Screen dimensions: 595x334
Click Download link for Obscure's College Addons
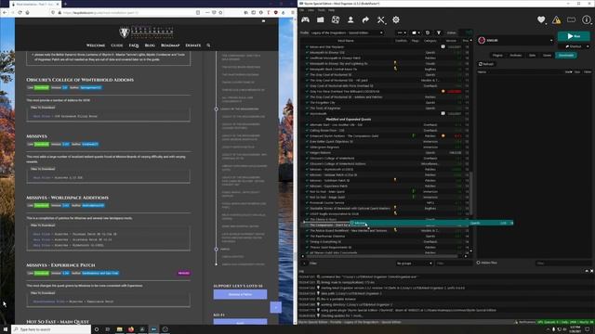[x=41, y=87]
